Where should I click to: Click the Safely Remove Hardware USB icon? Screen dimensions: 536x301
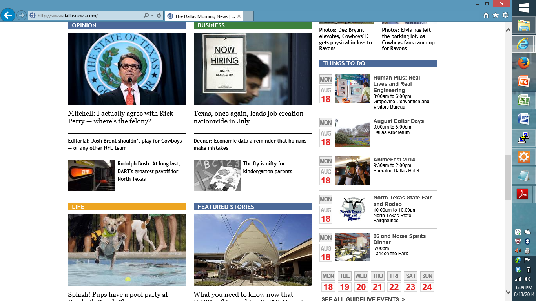(527, 251)
